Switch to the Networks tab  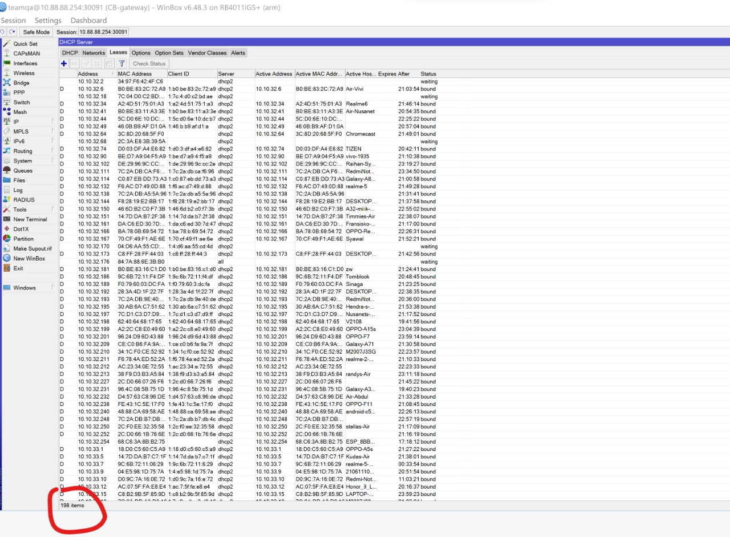94,53
